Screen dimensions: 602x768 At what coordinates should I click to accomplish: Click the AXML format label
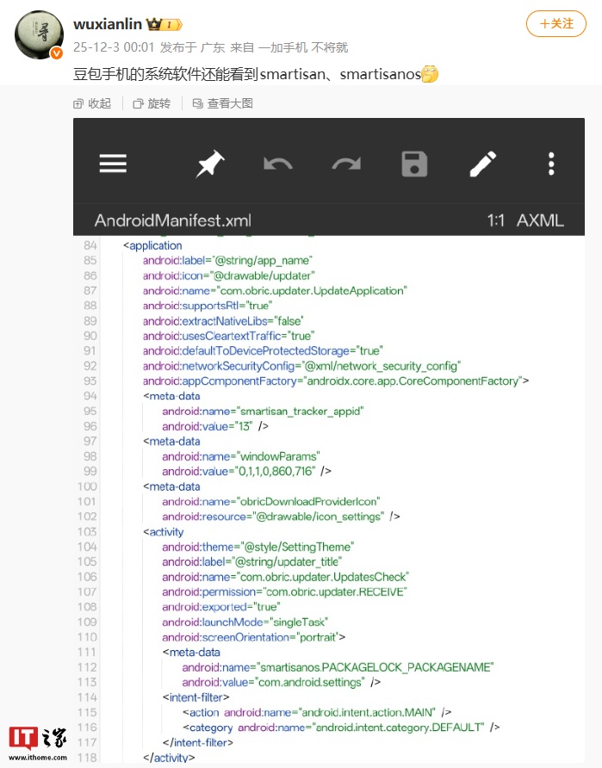coord(540,220)
